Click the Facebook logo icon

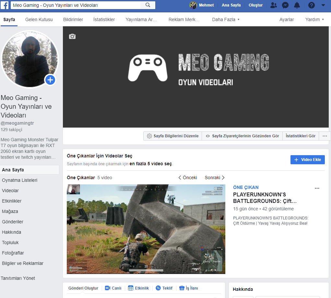(5, 5)
